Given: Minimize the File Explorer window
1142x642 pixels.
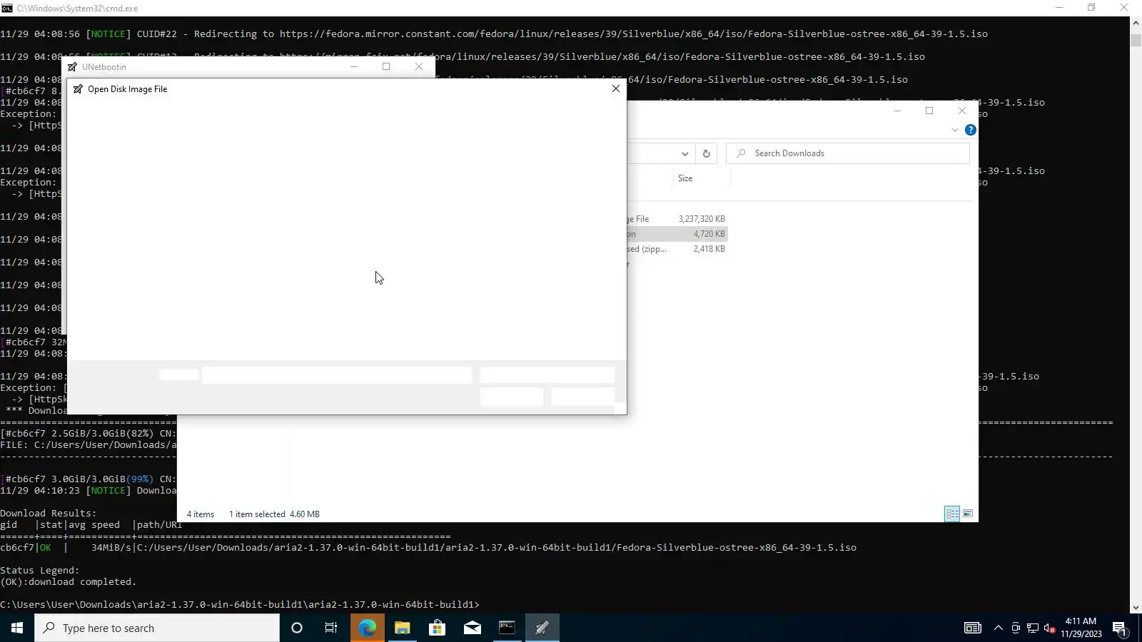Looking at the screenshot, I should (897, 111).
